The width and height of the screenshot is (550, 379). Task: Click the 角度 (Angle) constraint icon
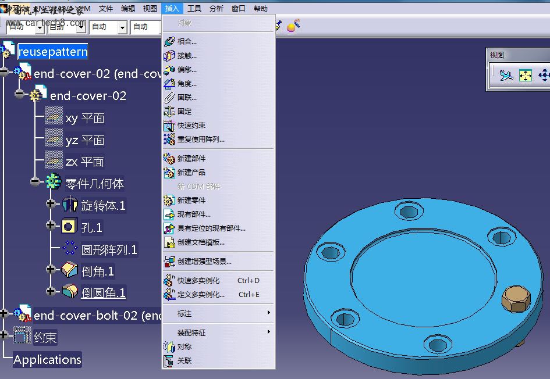[x=169, y=84]
